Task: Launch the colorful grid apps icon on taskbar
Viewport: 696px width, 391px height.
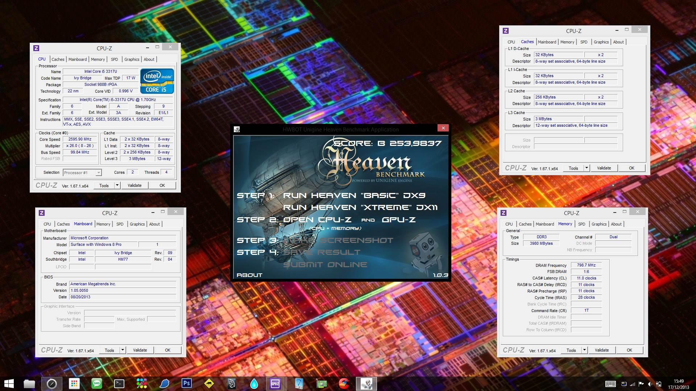Action: point(74,383)
